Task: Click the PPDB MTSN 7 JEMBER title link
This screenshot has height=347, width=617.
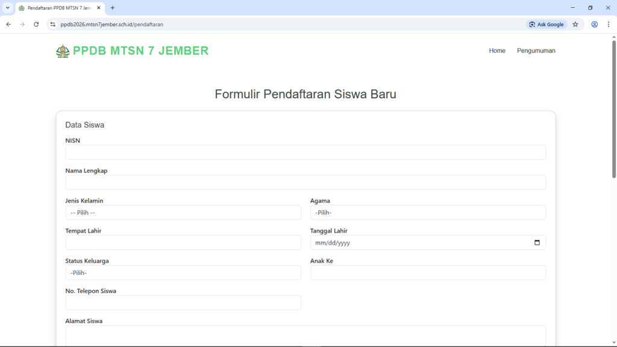Action: [x=141, y=51]
